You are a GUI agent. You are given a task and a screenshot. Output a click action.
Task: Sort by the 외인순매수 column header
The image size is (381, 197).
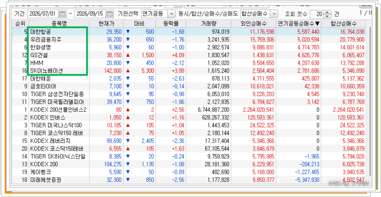pyautogui.click(x=253, y=24)
